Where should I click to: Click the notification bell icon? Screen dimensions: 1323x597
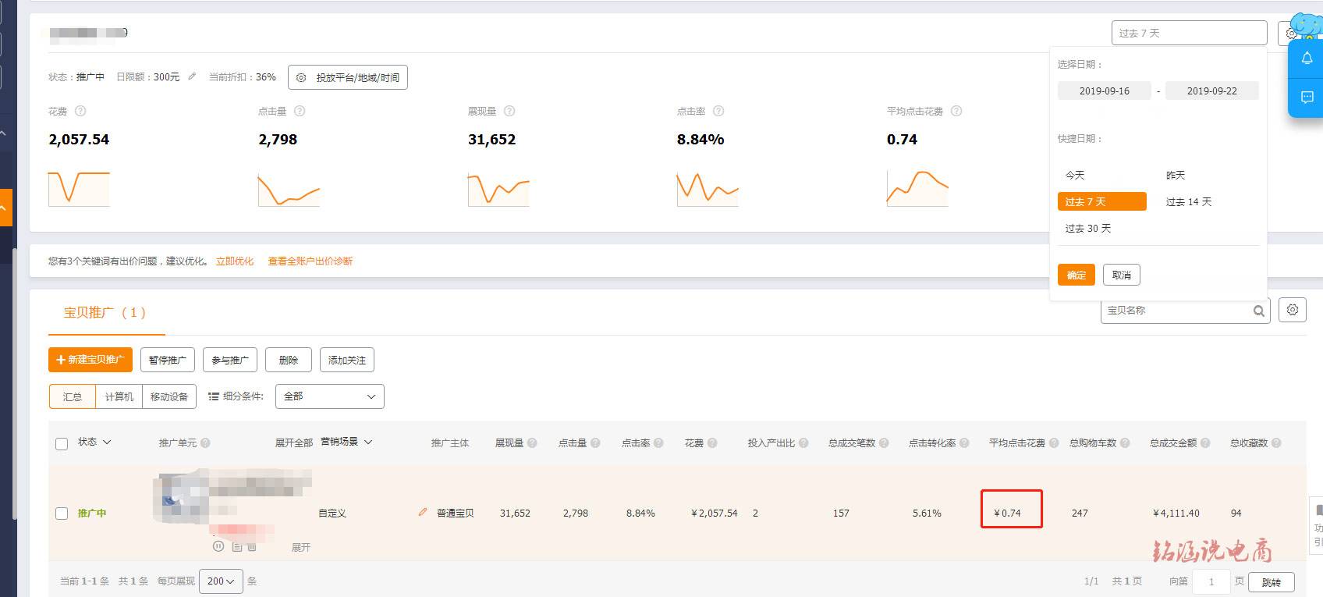click(x=1307, y=58)
